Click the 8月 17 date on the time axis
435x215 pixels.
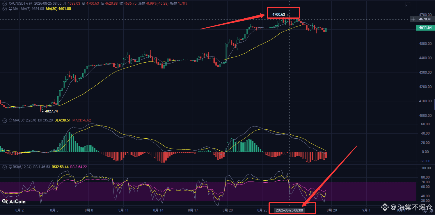(193, 210)
